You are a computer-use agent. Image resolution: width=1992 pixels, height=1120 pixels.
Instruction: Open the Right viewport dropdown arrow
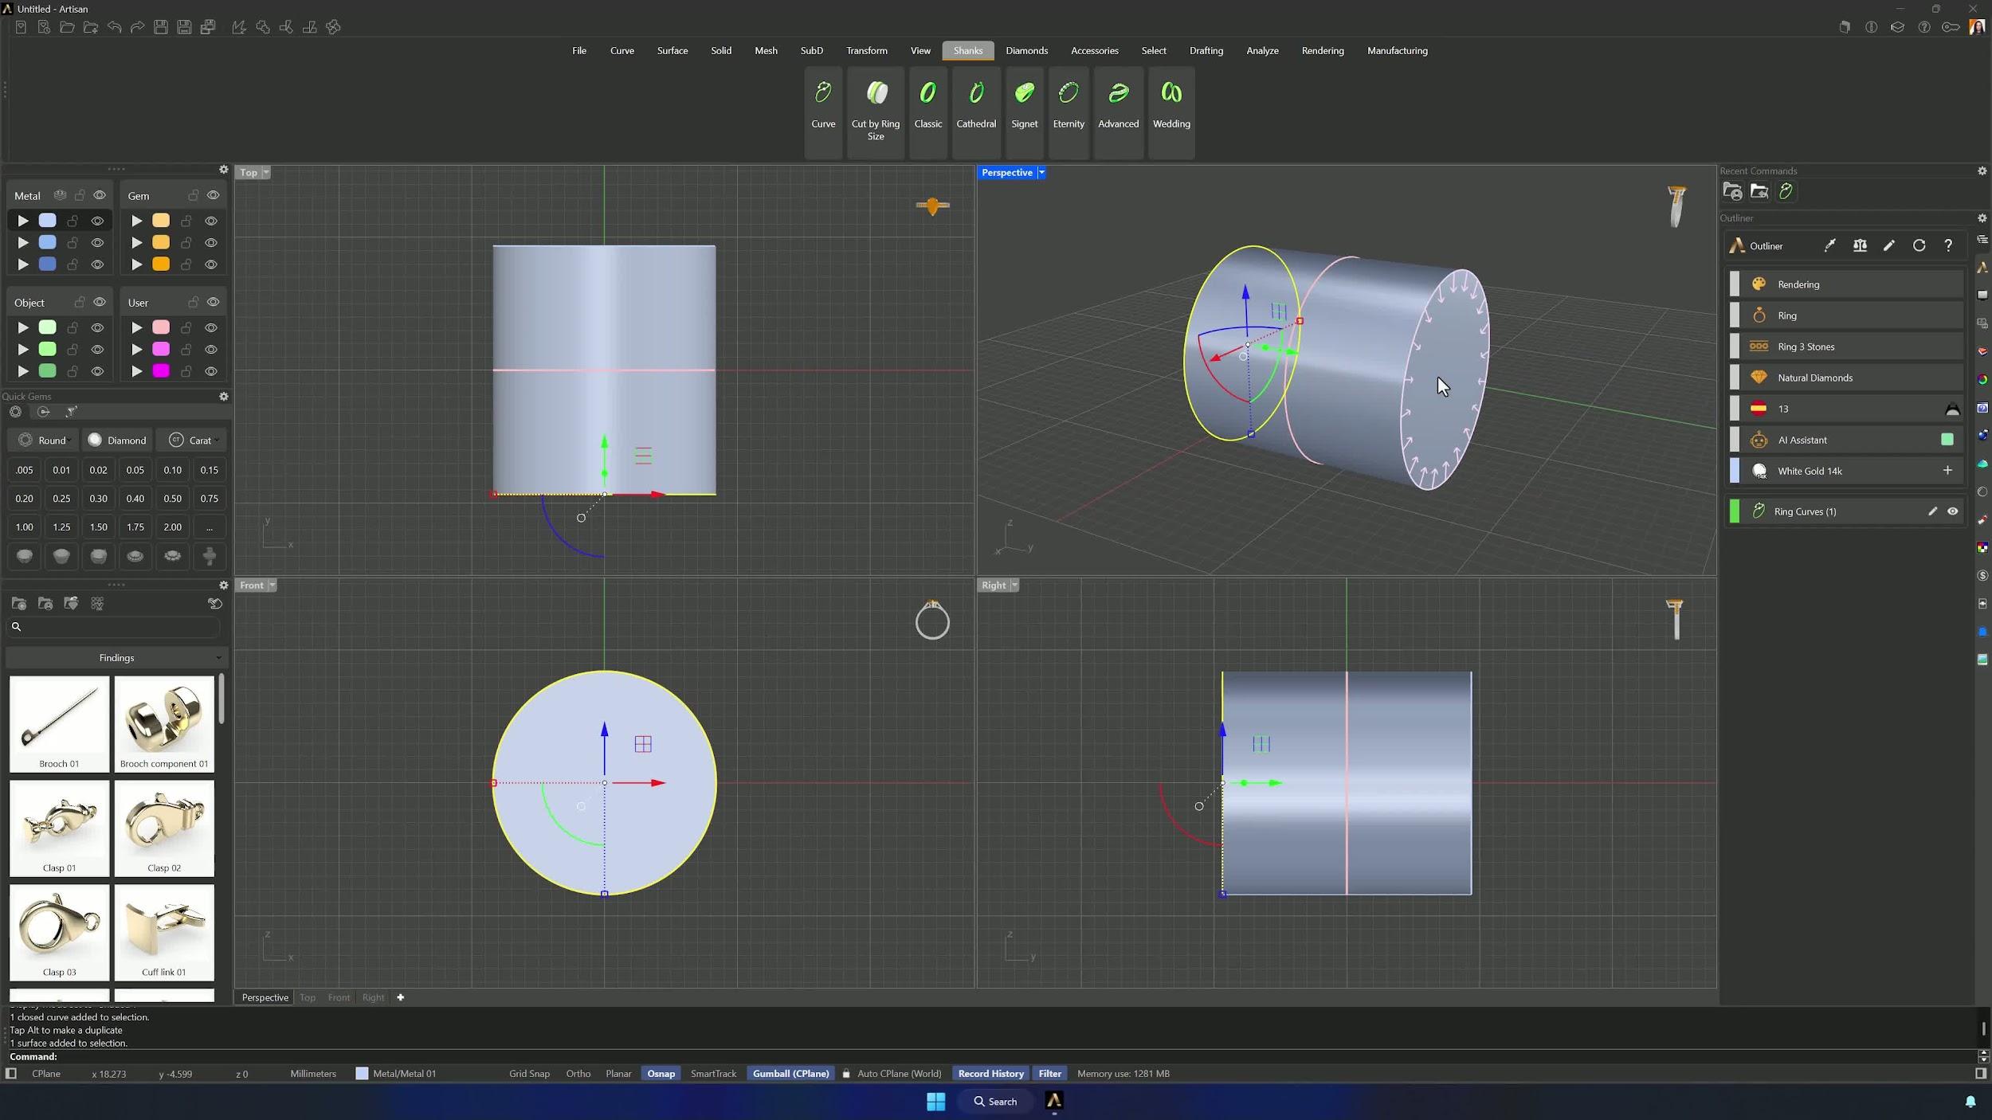coord(1014,585)
